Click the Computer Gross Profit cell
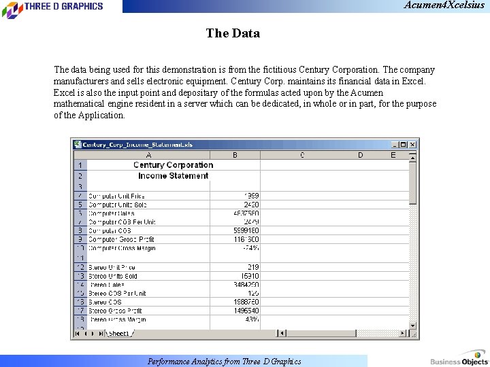This screenshot has width=490, height=367. pyautogui.click(x=148, y=239)
